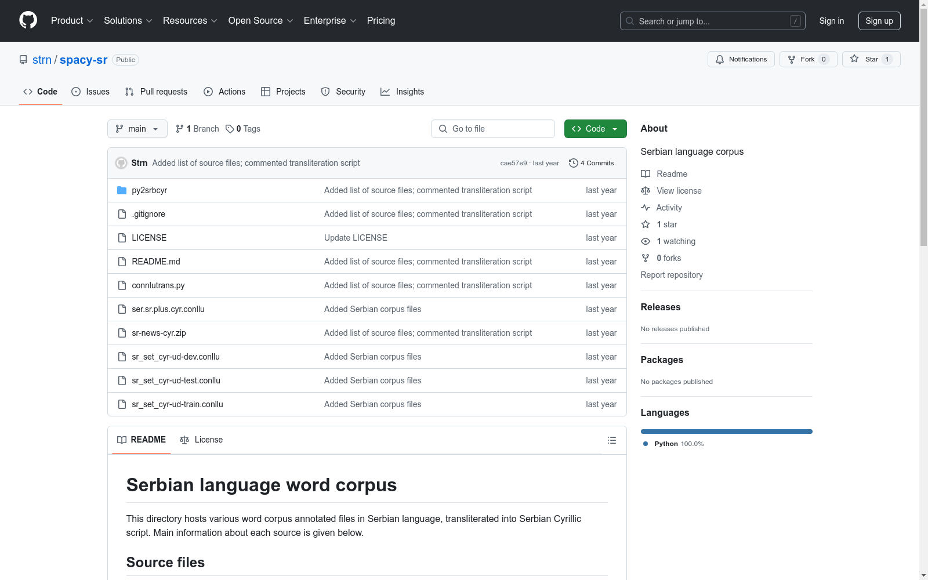Fork the spacy-sr repository
The height and width of the screenshot is (580, 928).
tap(808, 59)
